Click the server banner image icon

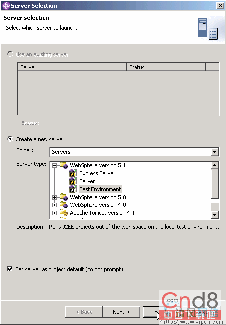tap(208, 29)
